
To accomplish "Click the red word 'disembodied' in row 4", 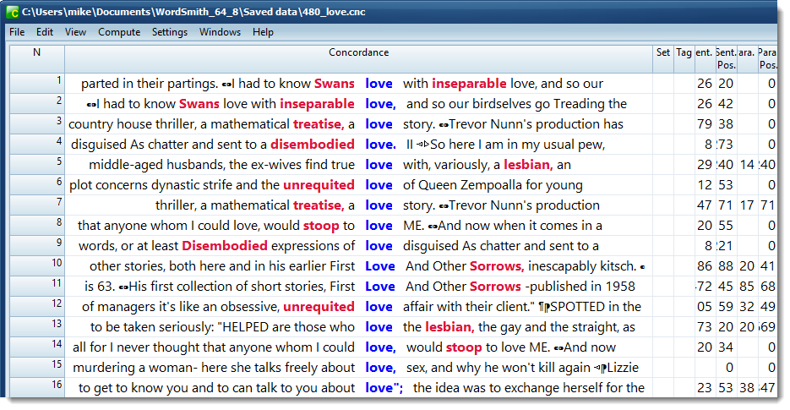I will (313, 145).
